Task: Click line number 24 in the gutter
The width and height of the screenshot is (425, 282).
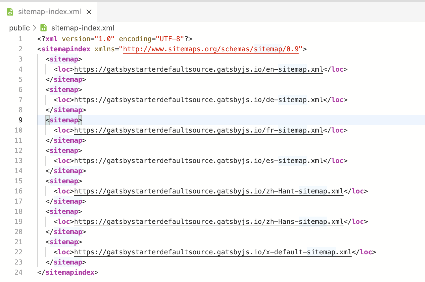Action: pos(18,272)
